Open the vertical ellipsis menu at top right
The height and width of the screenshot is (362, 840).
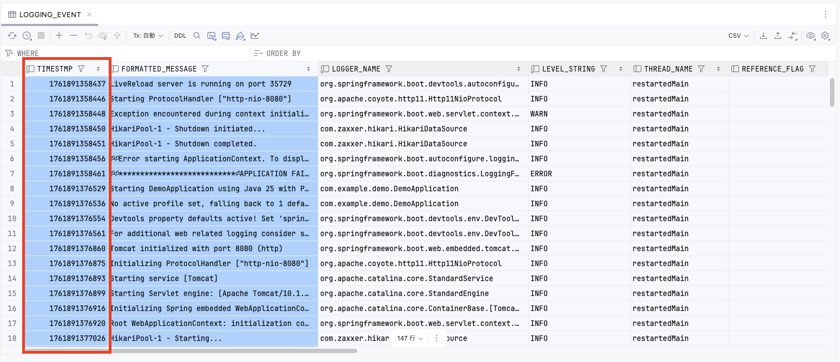[x=825, y=14]
